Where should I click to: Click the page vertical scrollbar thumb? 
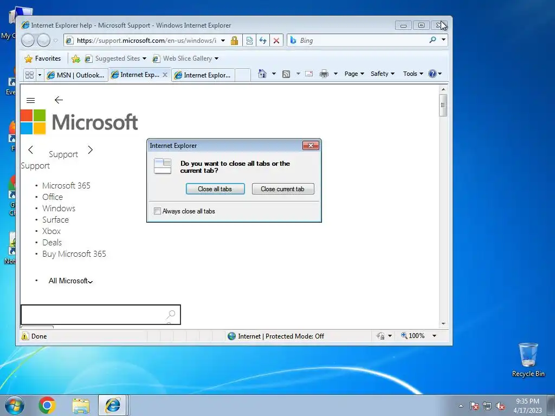click(x=443, y=105)
